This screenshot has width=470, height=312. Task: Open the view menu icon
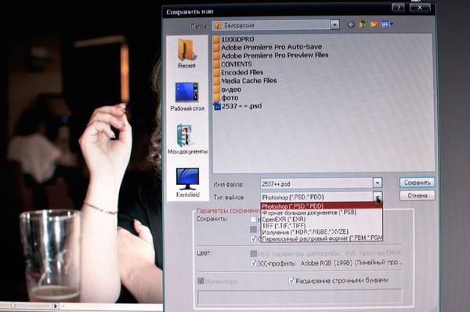387,24
